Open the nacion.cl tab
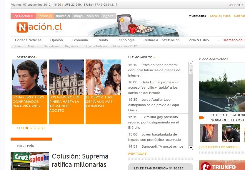The image size is (245, 170). click(x=45, y=16)
